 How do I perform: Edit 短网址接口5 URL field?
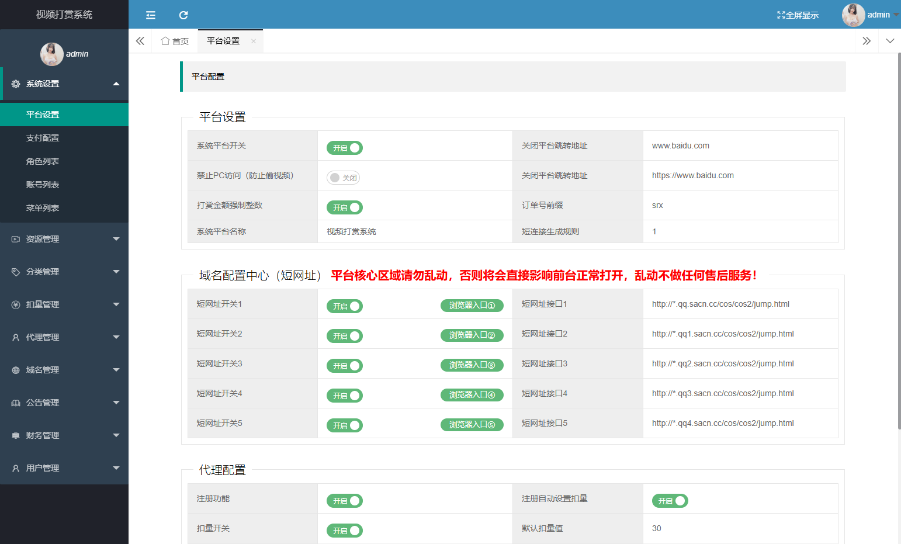[x=740, y=423]
